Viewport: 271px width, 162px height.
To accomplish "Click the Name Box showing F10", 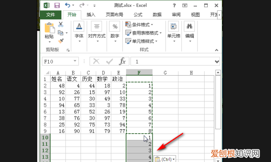I will coord(57,61).
